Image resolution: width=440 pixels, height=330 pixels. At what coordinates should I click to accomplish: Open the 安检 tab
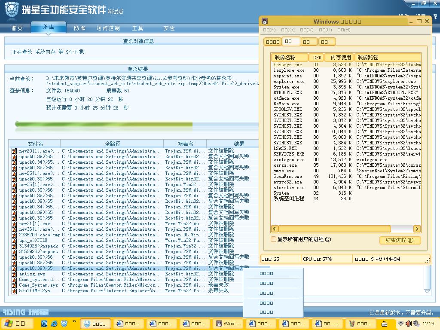point(169,28)
